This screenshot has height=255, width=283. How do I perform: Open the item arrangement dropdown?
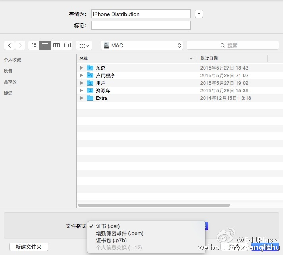84,45
